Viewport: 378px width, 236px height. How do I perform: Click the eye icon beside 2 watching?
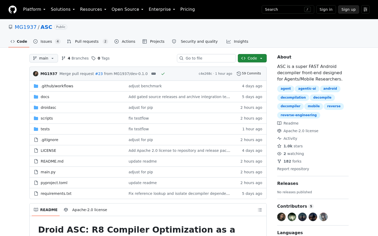(279, 154)
